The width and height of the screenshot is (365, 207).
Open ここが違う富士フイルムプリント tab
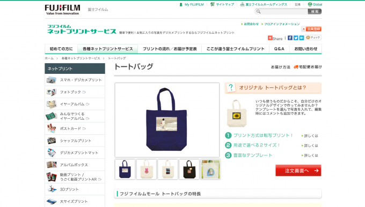(x=235, y=49)
